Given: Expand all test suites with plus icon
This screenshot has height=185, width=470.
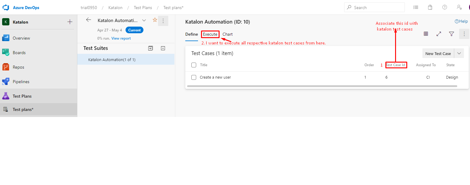Looking at the screenshot, I should [150, 48].
